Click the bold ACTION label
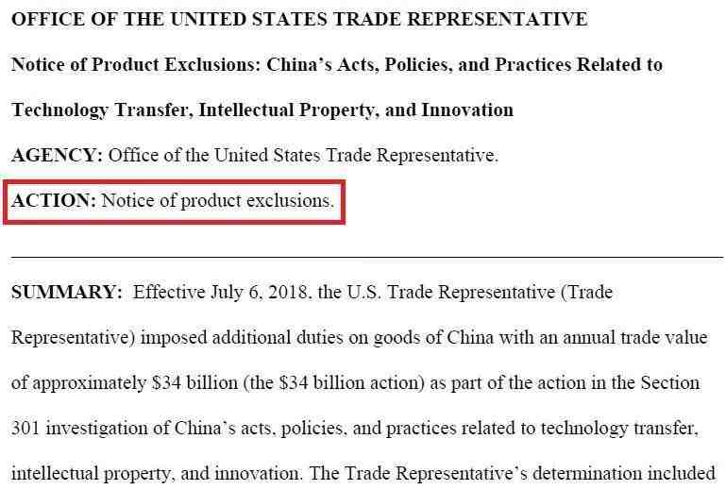 click(54, 200)
